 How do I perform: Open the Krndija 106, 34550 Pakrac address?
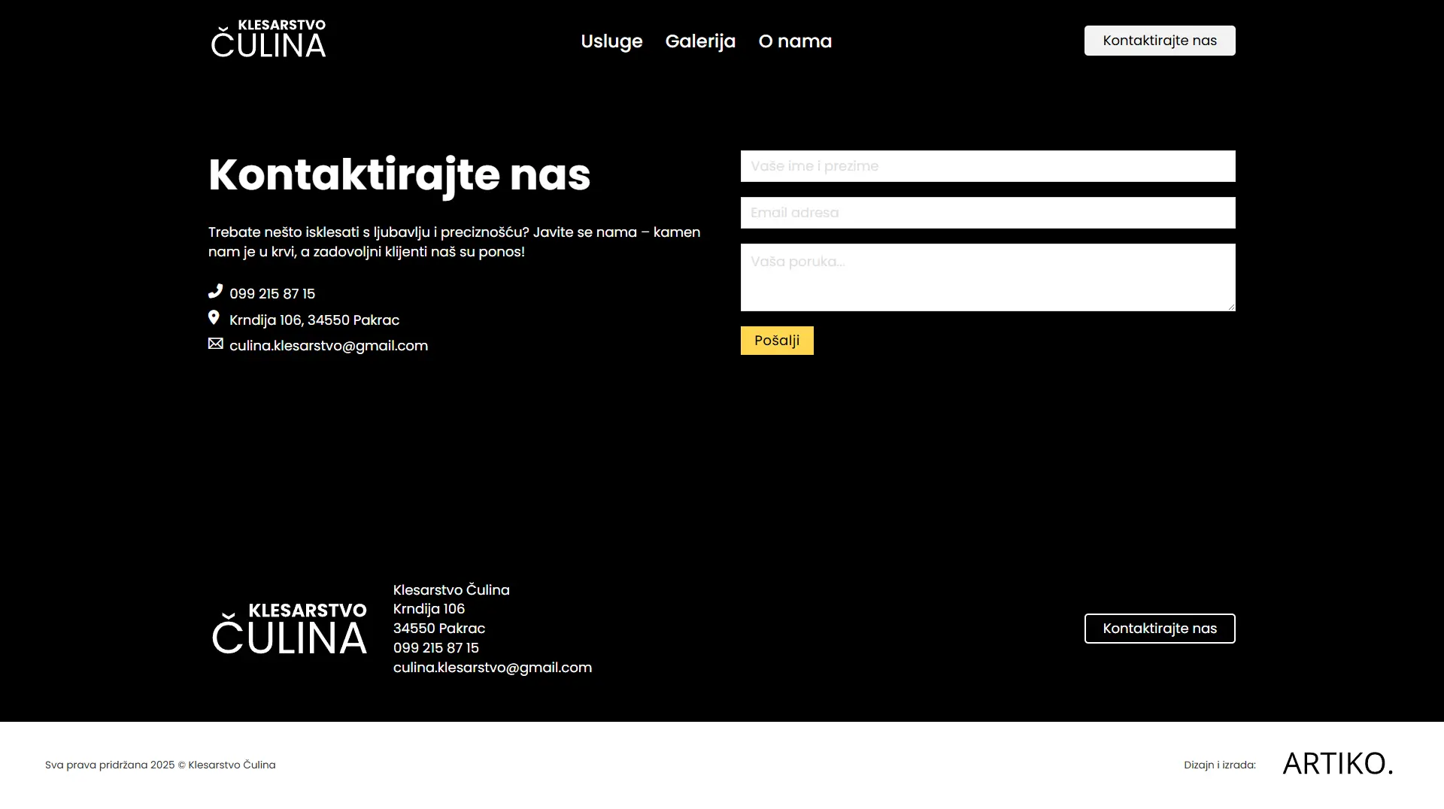pyautogui.click(x=314, y=320)
